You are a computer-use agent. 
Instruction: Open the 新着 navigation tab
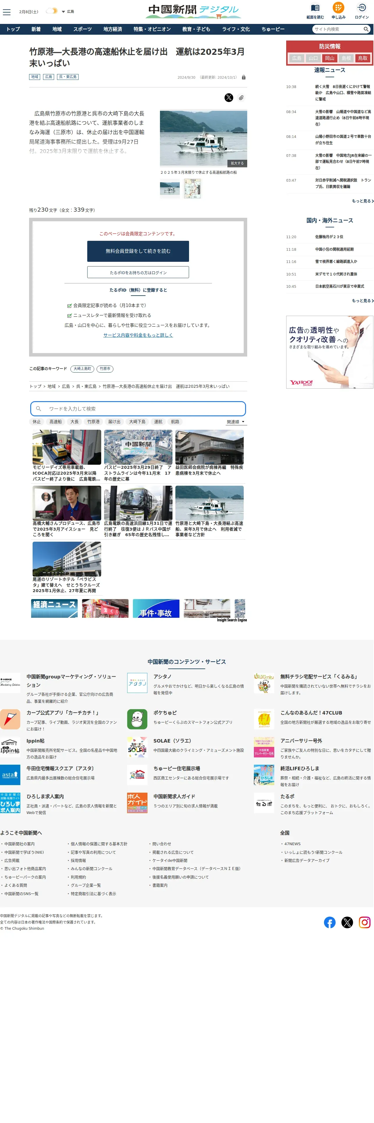click(36, 29)
